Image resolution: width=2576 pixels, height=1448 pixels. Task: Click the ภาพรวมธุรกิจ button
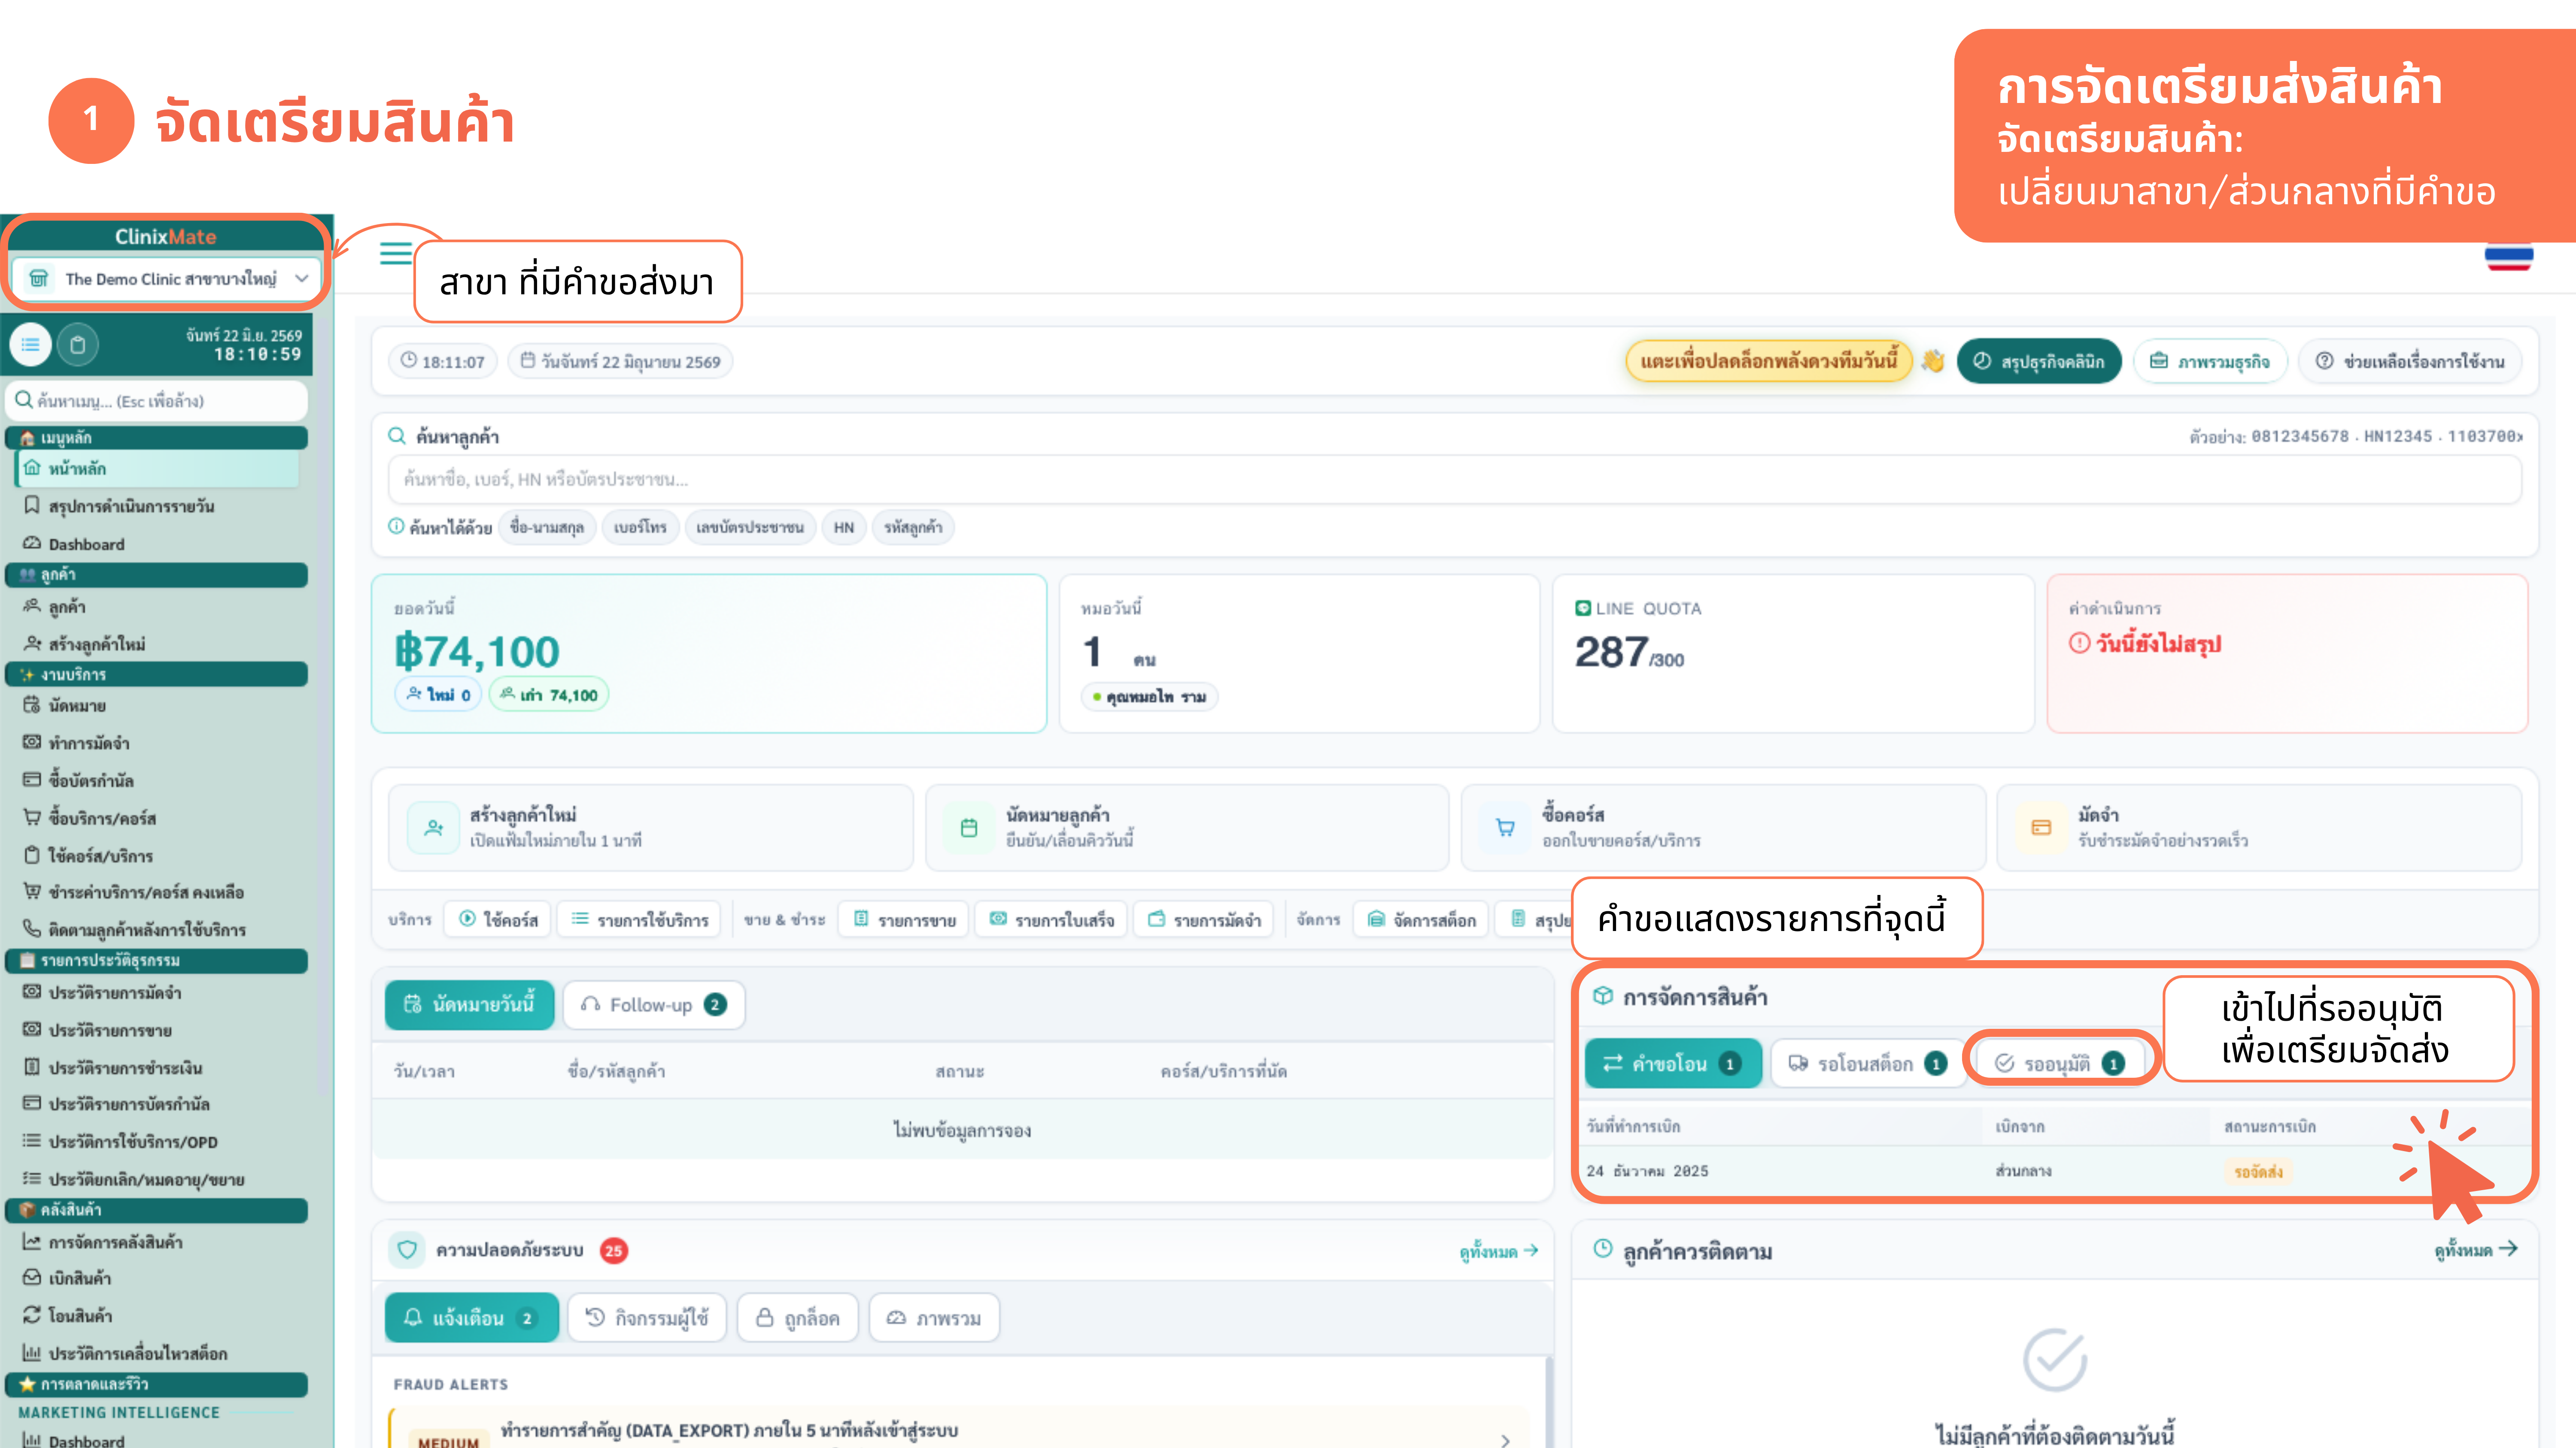click(2210, 361)
